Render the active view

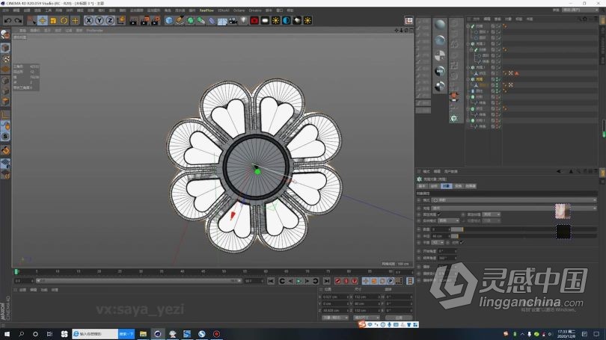[x=133, y=20]
